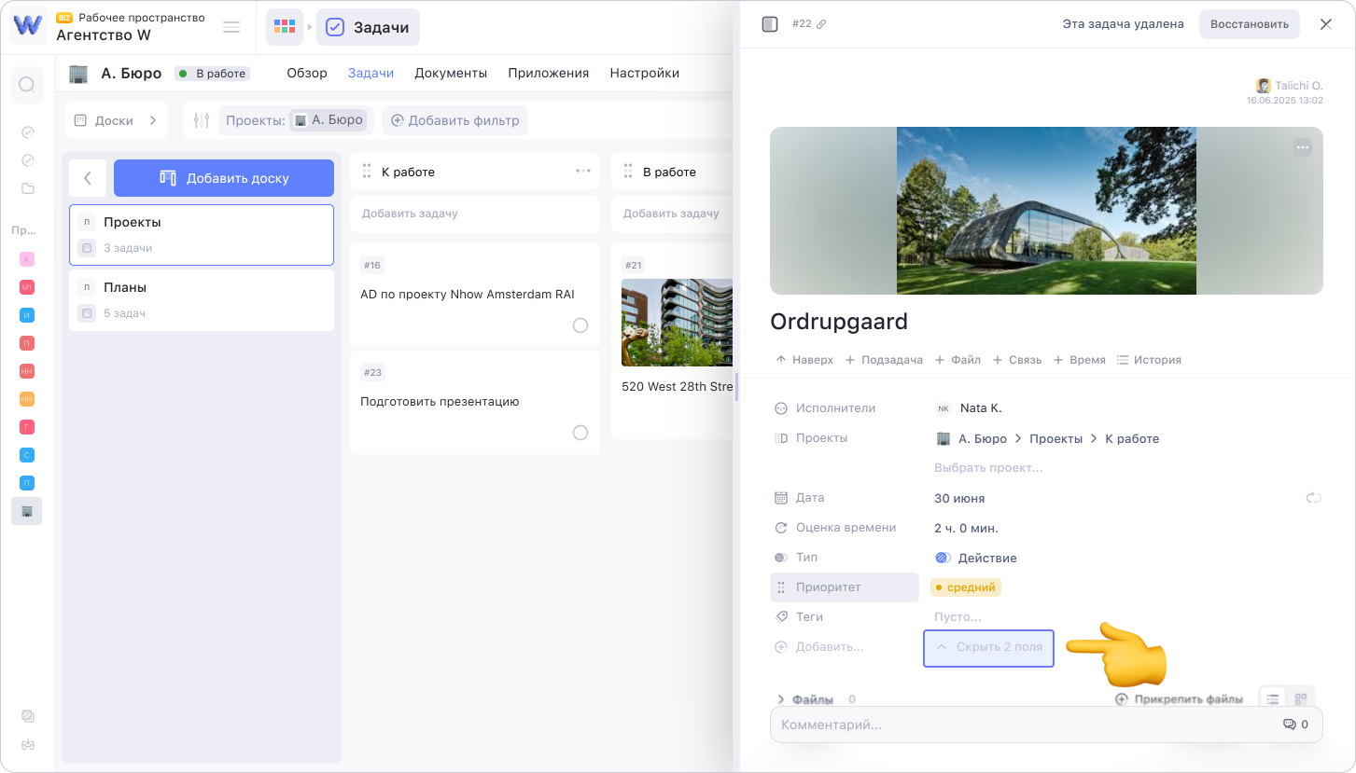The image size is (1356, 773).
Task: Click Прикрепить файлы
Action: pyautogui.click(x=1180, y=698)
